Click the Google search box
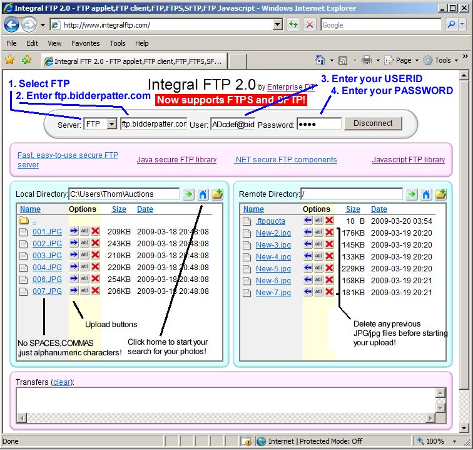Screen dimensions: 473x450 point(381,25)
